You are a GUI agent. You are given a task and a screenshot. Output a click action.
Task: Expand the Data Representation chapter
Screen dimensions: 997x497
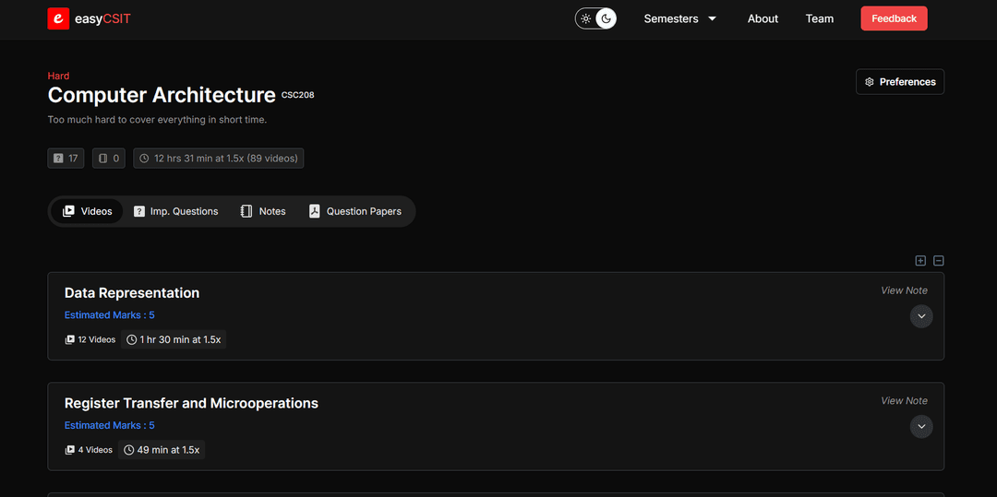pyautogui.click(x=920, y=316)
